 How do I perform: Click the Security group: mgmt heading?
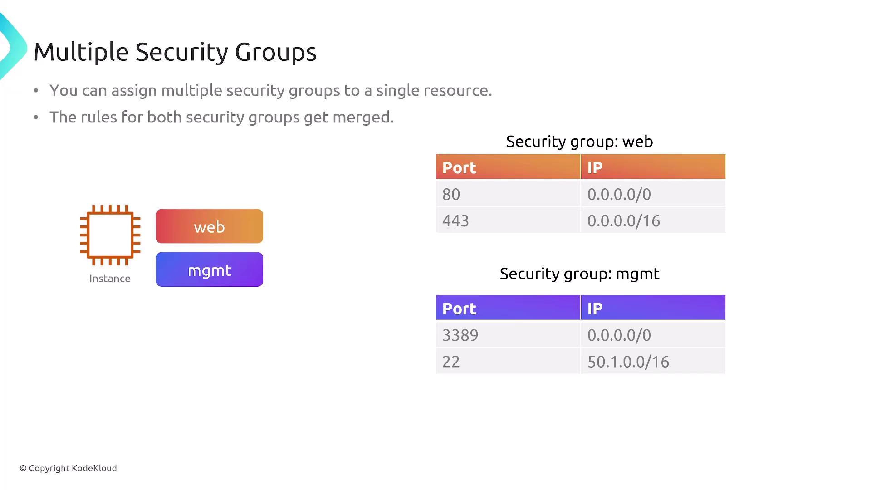[579, 274]
